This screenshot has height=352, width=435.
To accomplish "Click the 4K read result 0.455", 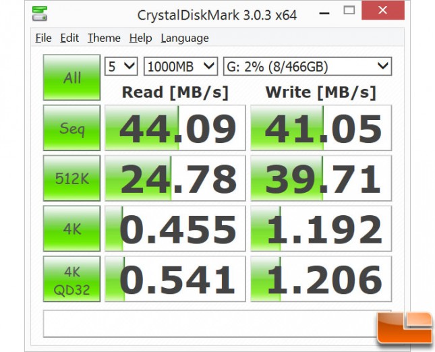I will click(175, 229).
